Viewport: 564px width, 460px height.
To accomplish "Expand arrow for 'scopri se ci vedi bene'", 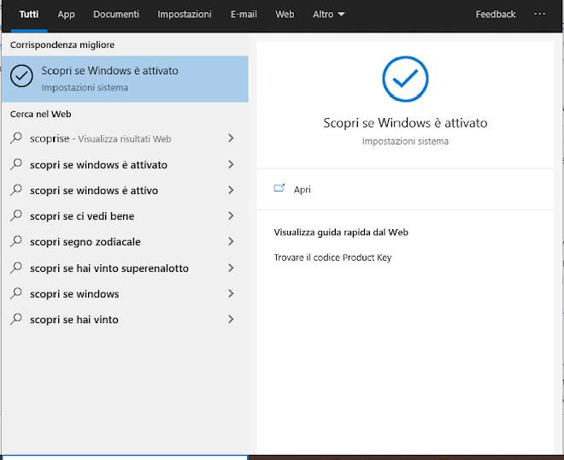I will (x=231, y=215).
